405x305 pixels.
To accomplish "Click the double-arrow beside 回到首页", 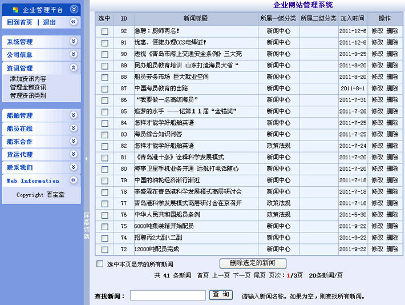I will 74,22.
